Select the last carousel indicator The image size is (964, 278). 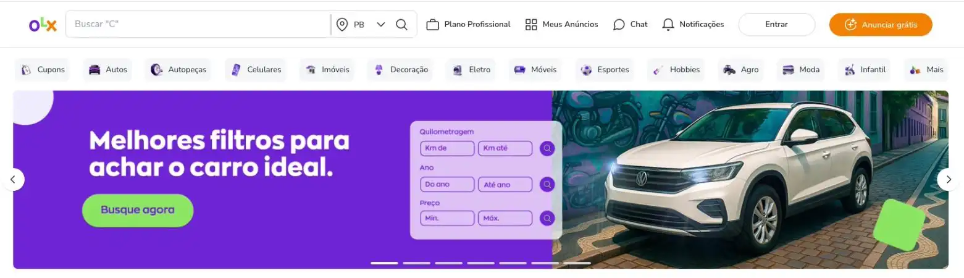577,263
